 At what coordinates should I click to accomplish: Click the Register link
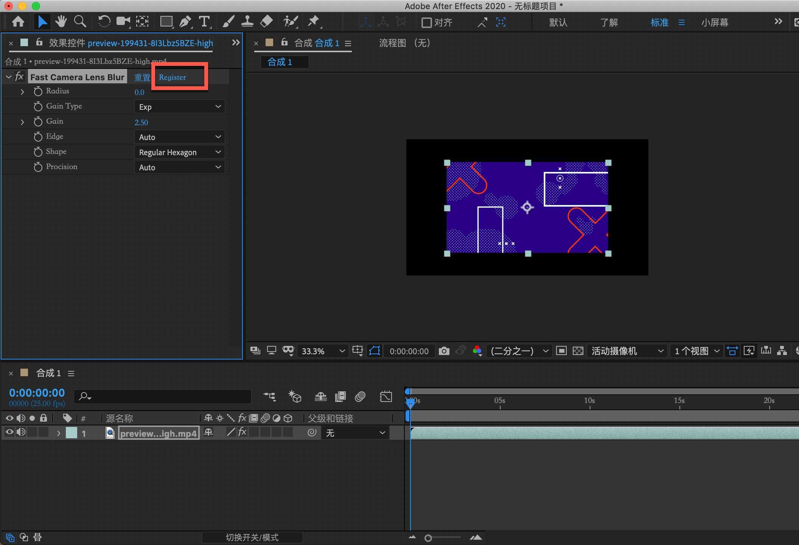tap(172, 77)
